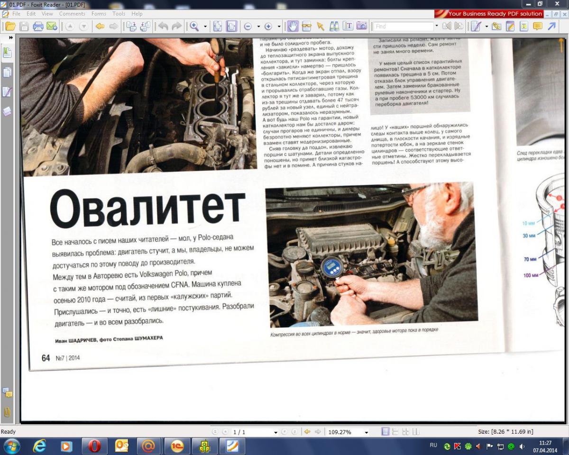
Task: Open the Typewriter tool dropdown arrow
Action: click(x=486, y=26)
